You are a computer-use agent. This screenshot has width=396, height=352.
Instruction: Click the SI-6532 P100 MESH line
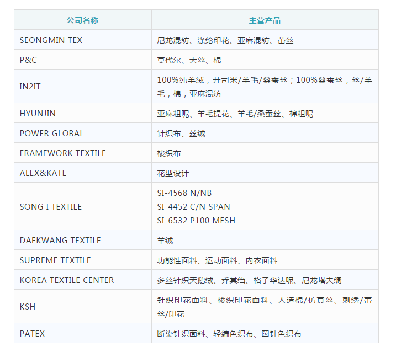196,221
